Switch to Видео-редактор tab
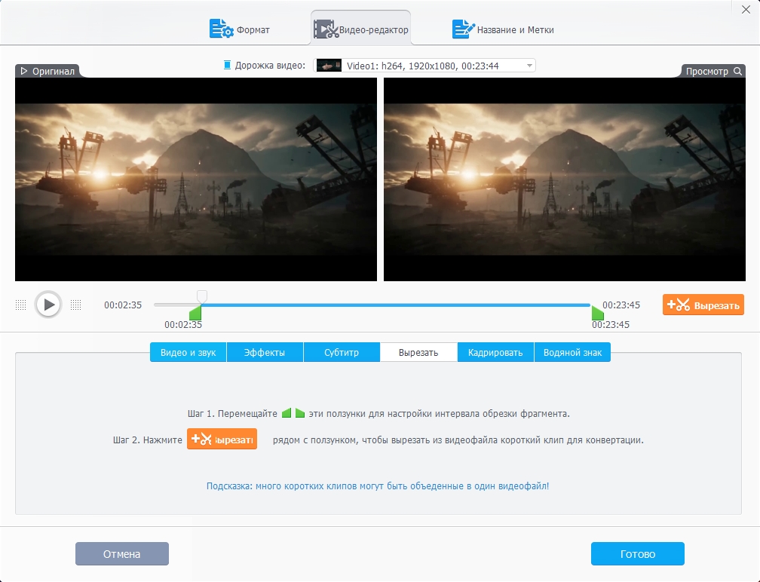Image resolution: width=760 pixels, height=582 pixels. click(360, 29)
